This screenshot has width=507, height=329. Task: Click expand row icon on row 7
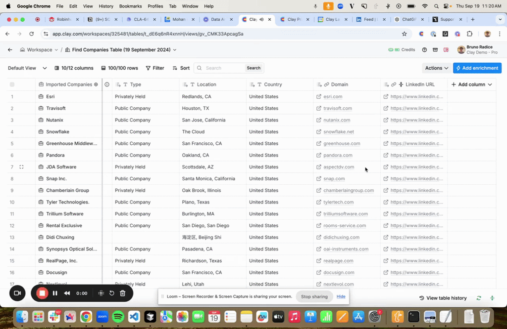21,167
